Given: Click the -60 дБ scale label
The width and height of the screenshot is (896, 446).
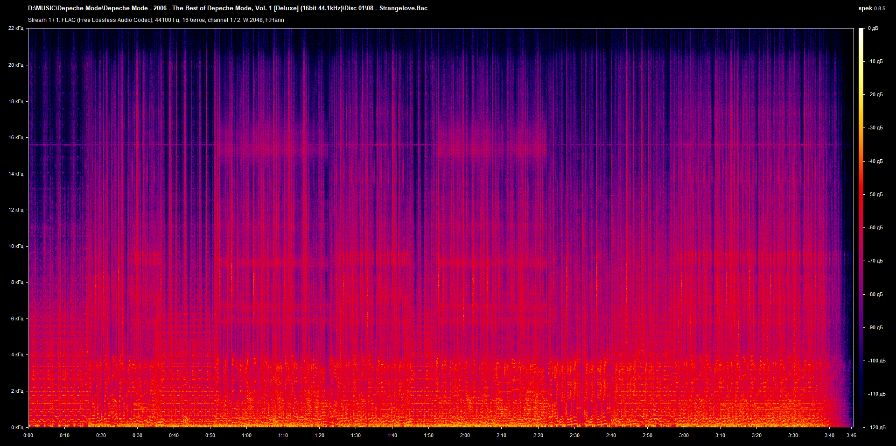Looking at the screenshot, I should [x=875, y=228].
